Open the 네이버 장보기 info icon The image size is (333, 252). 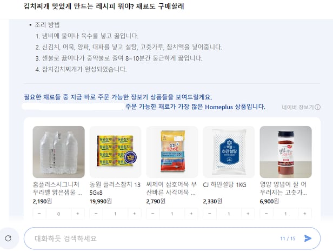tap(317, 107)
